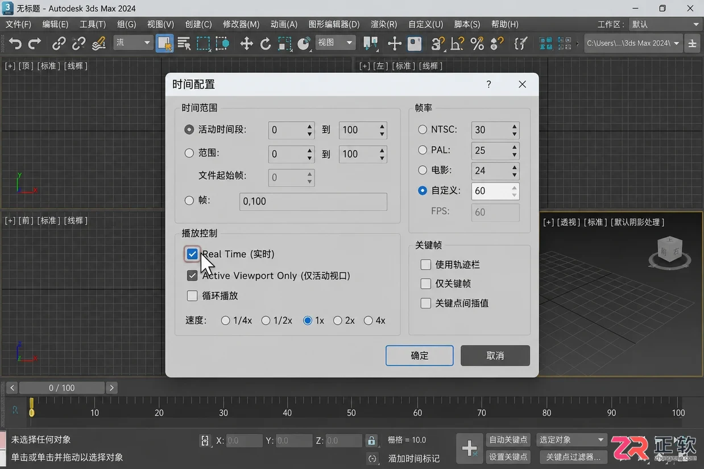Screen dimensions: 704x469
Task: Open the 视图 reference coordinate dropdown
Action: tap(335, 43)
